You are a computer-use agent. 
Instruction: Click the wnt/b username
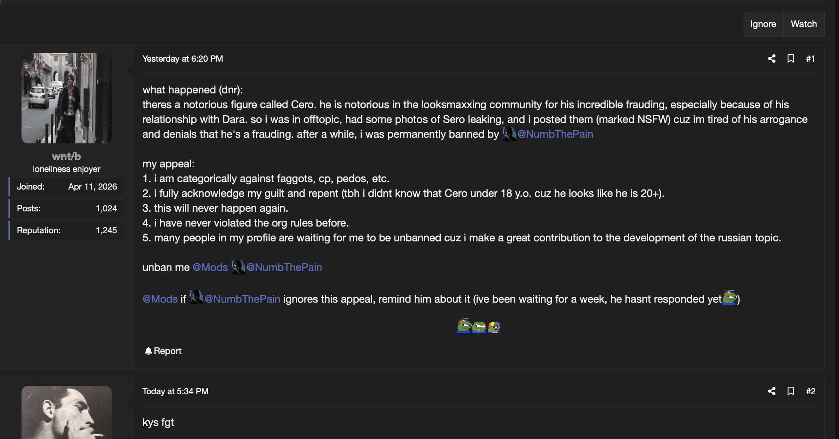click(x=67, y=156)
